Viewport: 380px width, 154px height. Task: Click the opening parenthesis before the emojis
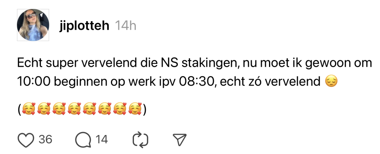(19, 109)
